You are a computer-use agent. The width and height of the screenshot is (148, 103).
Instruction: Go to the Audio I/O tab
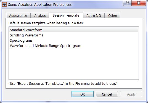pos(94,15)
